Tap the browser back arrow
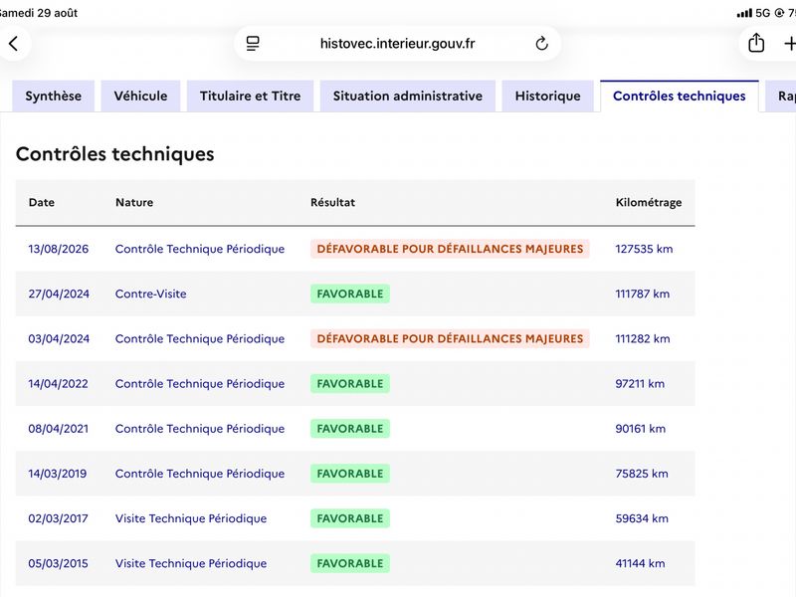 click(x=14, y=44)
